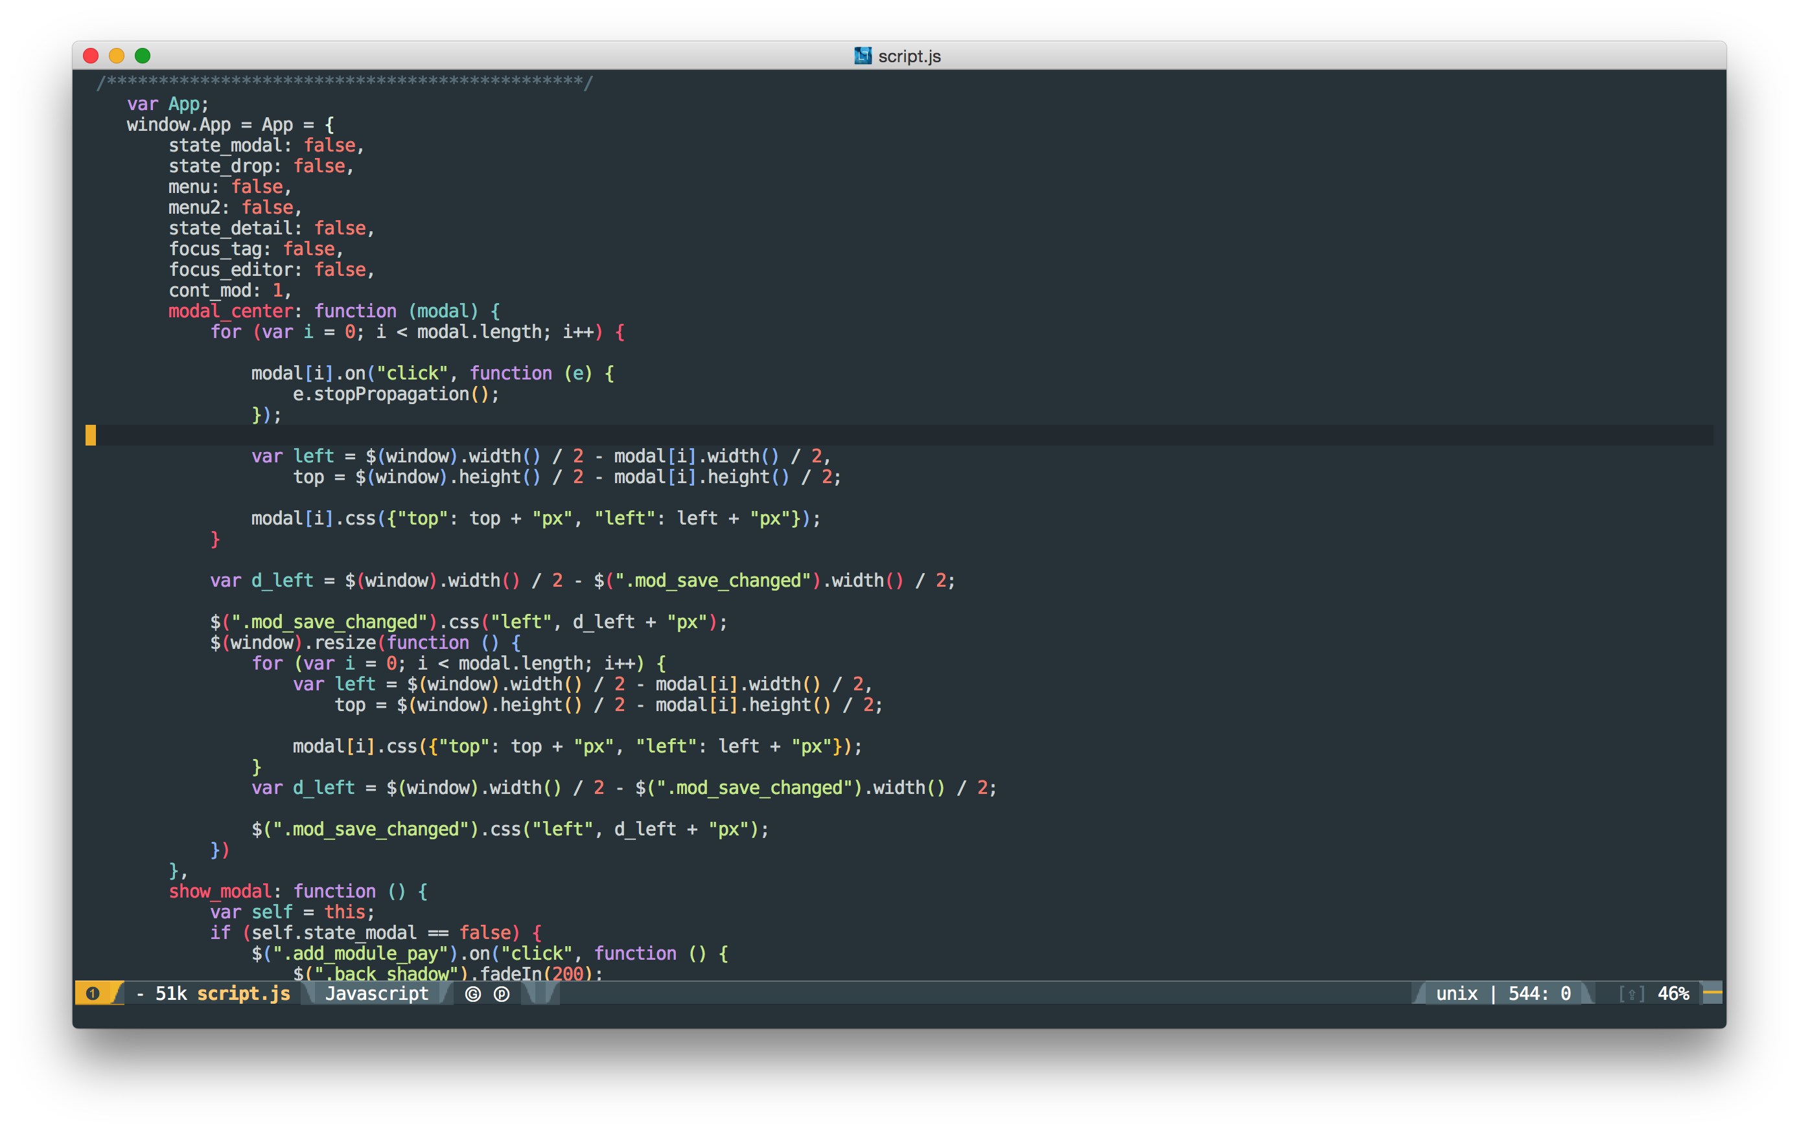1799x1132 pixels.
Task: Click 'if (self.state_modal == false) {' line
Action: [x=376, y=933]
